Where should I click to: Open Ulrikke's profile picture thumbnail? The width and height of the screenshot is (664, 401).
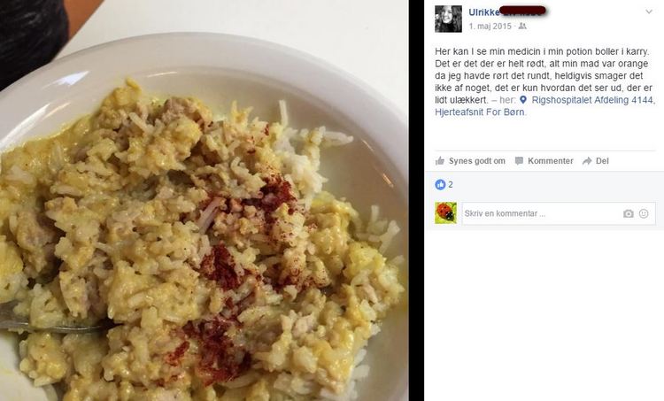click(448, 19)
